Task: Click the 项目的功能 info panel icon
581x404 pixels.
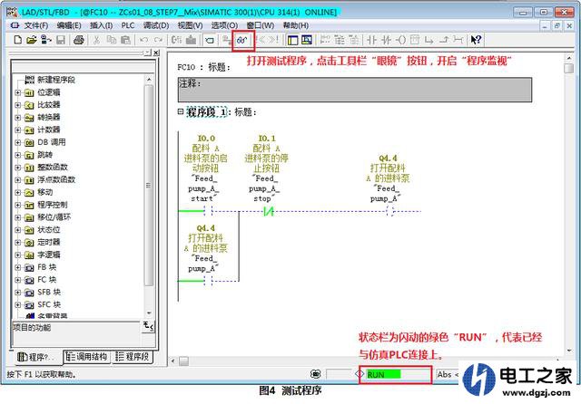Action: (x=148, y=326)
